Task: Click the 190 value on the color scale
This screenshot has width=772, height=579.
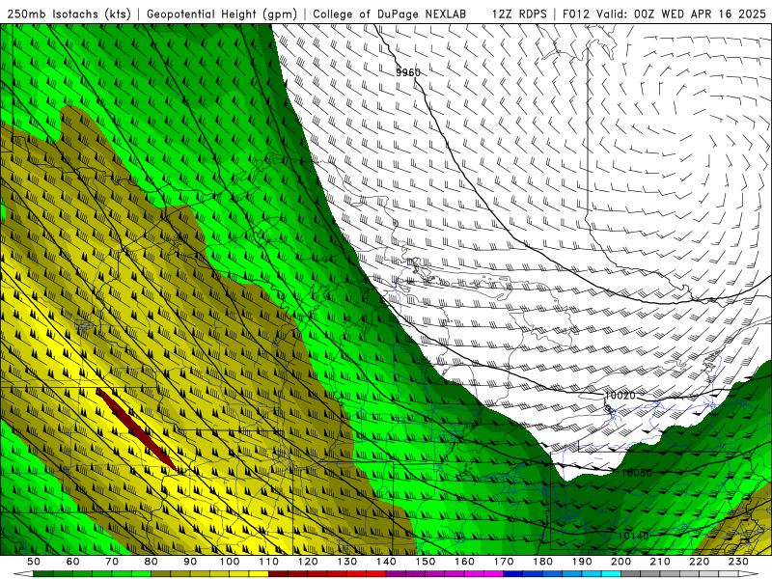Action: pos(582,562)
